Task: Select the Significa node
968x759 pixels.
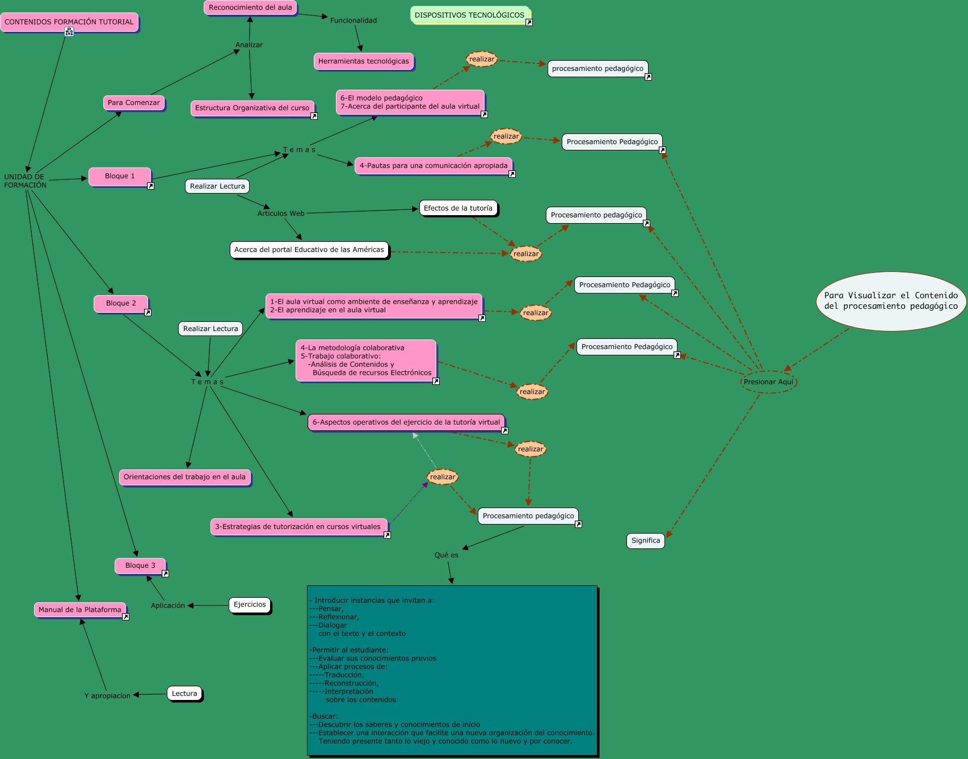Action: coord(645,540)
